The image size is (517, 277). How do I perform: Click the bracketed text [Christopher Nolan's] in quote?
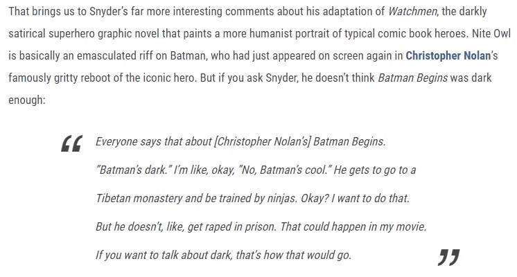(x=263, y=142)
